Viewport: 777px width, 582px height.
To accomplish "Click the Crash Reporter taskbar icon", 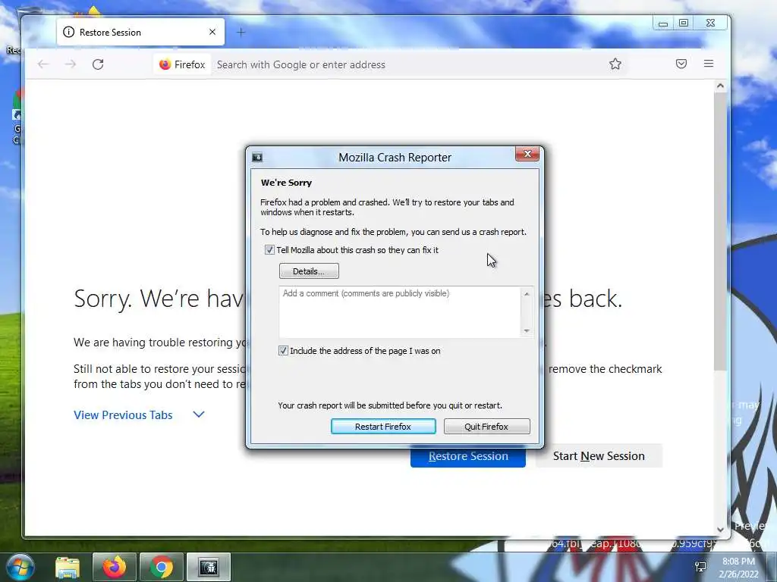I will click(x=209, y=567).
